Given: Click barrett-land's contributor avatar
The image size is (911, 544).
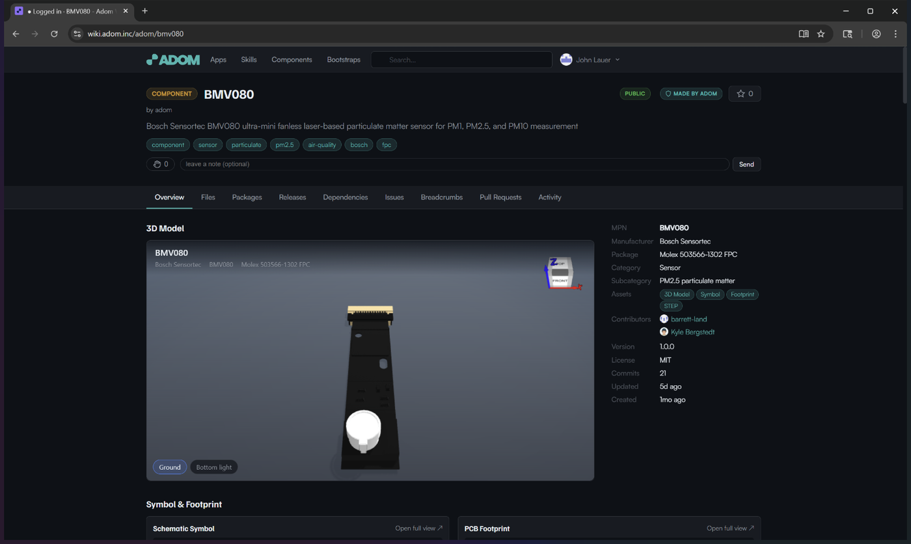Looking at the screenshot, I should (x=664, y=319).
